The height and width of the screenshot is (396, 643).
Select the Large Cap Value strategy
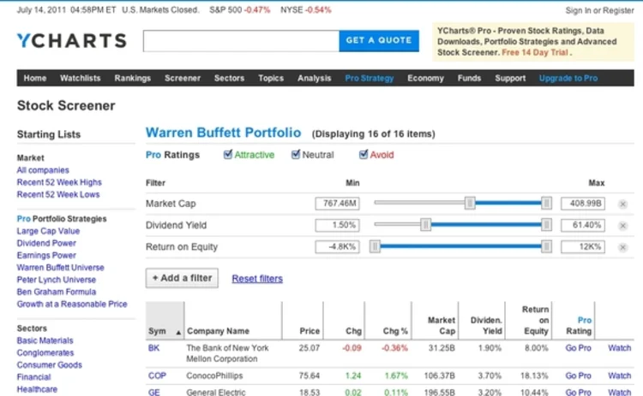[x=48, y=231]
